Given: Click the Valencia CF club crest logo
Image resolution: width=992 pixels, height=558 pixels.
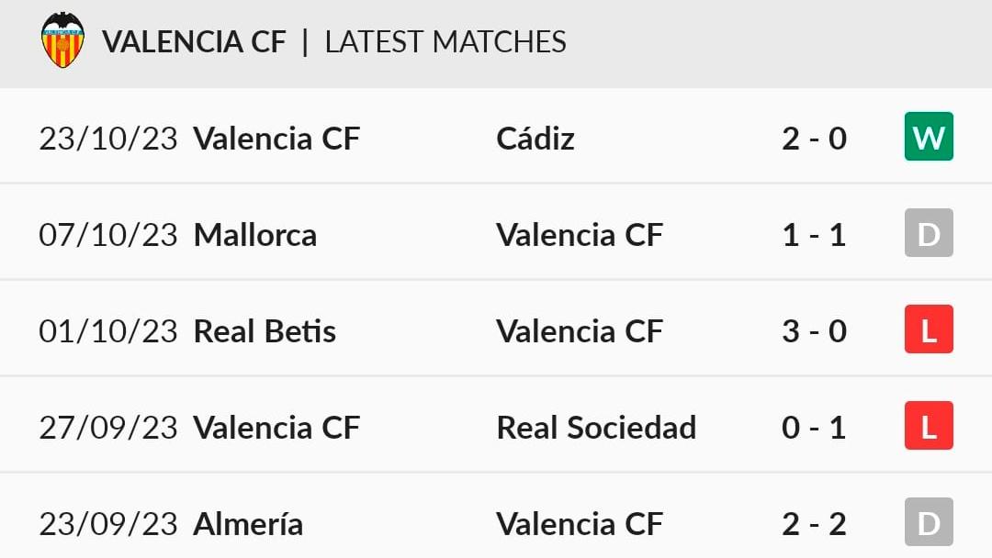Looking at the screenshot, I should pyautogui.click(x=62, y=39).
